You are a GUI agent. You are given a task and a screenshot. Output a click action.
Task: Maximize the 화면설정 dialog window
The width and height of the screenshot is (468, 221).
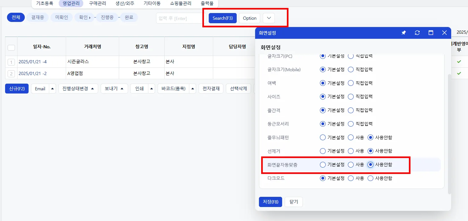click(x=431, y=33)
